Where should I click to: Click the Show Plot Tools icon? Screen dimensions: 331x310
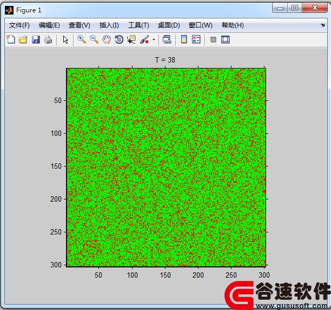click(x=225, y=39)
